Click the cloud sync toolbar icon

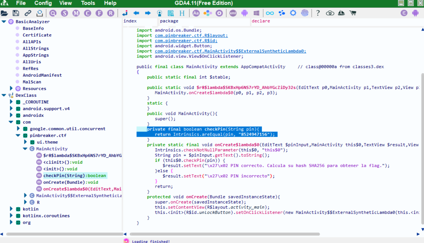tap(330, 13)
